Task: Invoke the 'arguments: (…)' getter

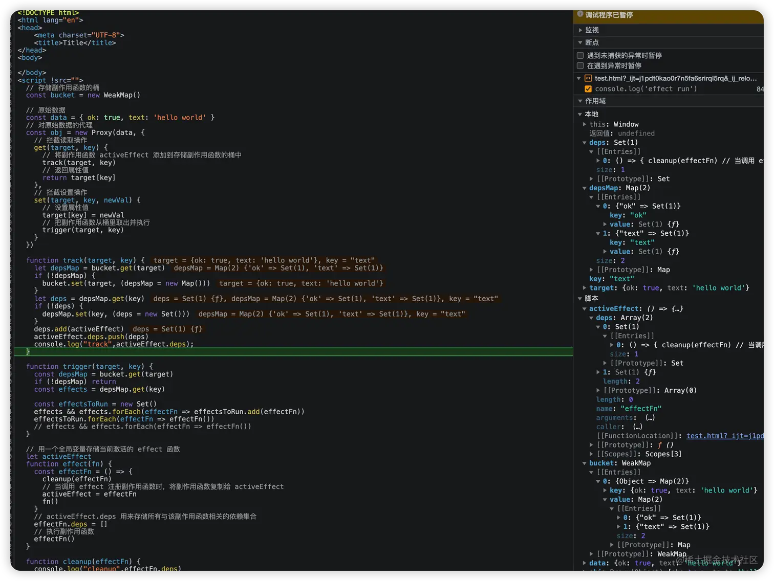Action: [x=650, y=418]
